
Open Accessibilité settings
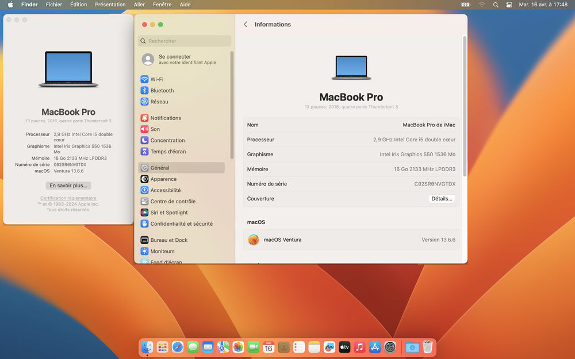(165, 190)
